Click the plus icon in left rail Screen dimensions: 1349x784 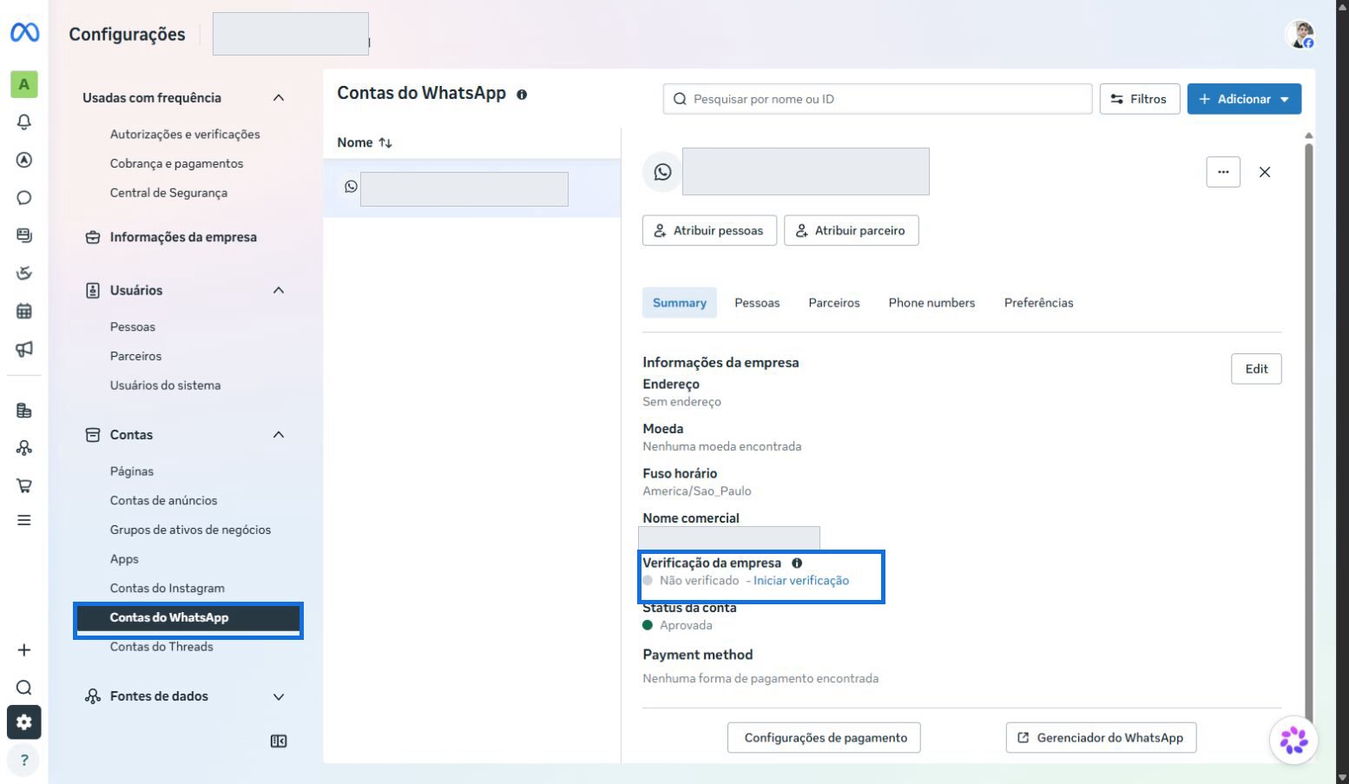(24, 650)
